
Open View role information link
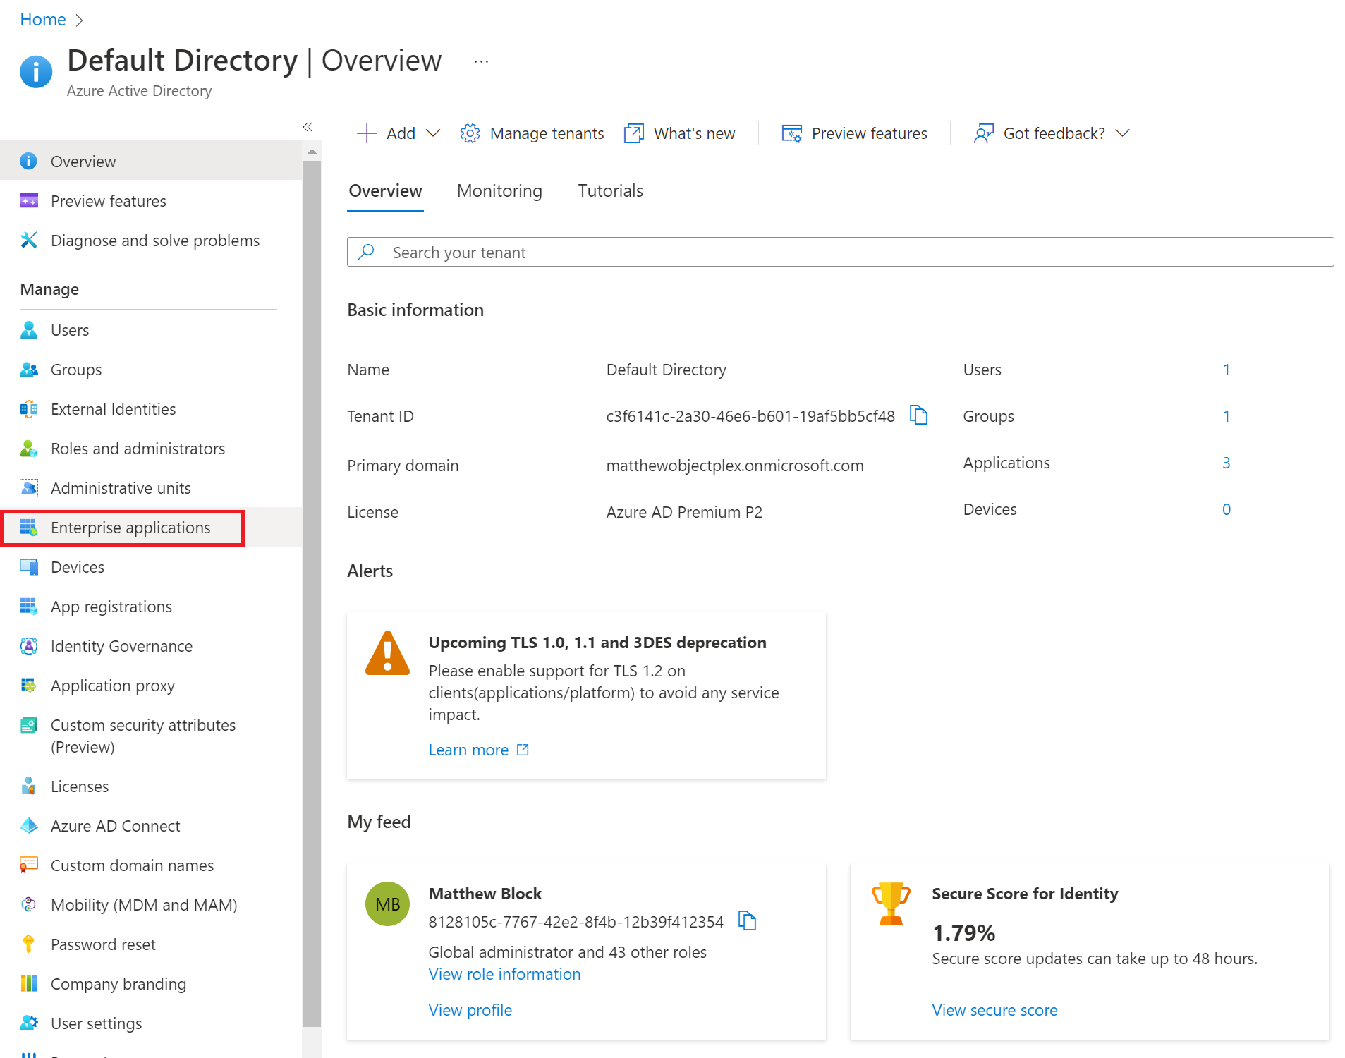click(504, 974)
